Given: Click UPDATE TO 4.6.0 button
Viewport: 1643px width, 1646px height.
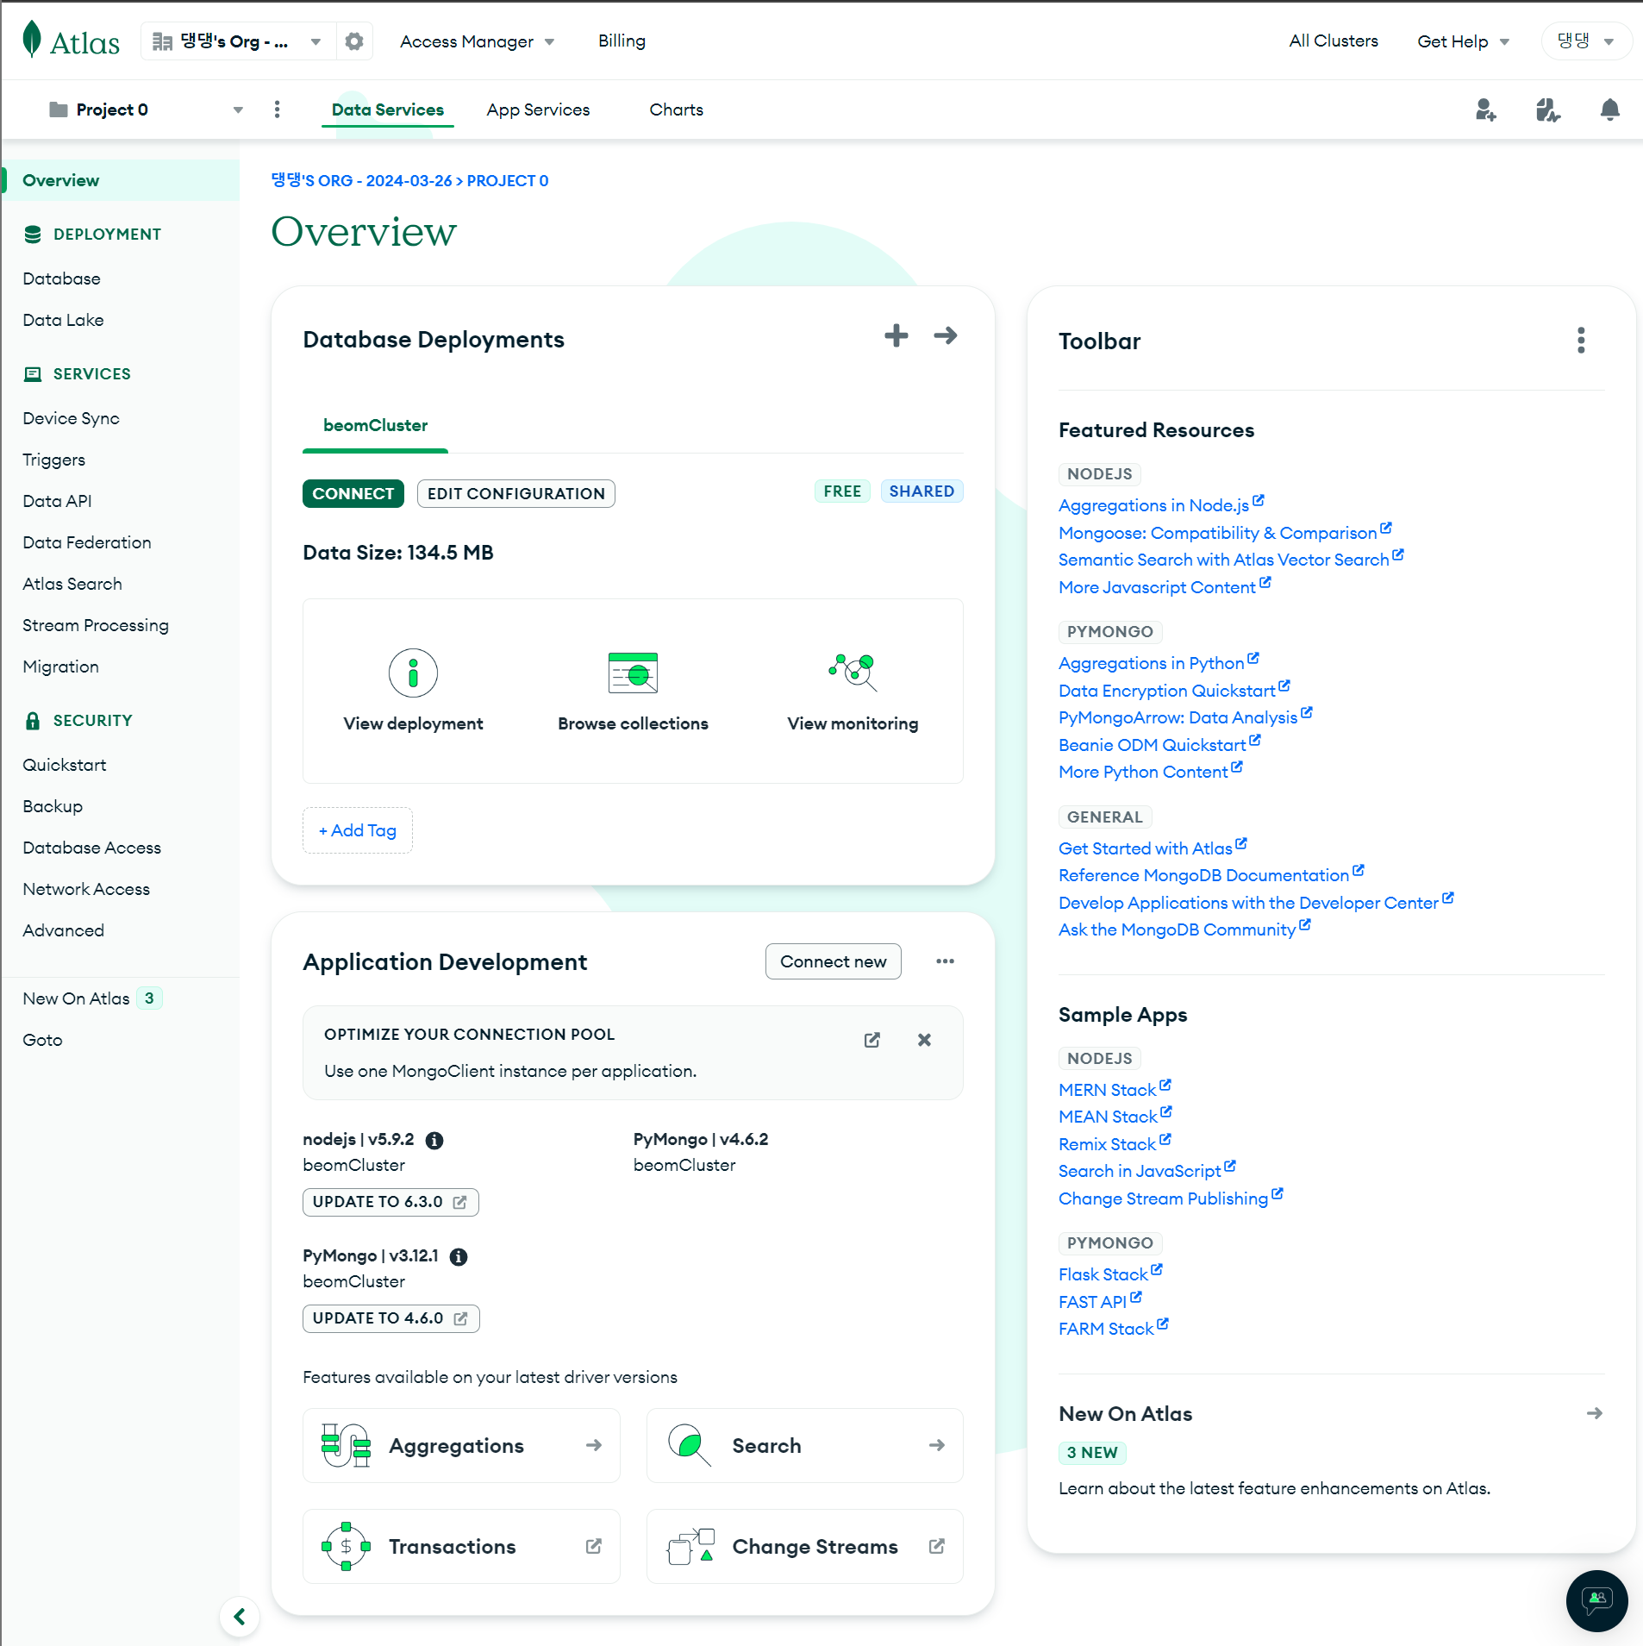Looking at the screenshot, I should coord(390,1318).
